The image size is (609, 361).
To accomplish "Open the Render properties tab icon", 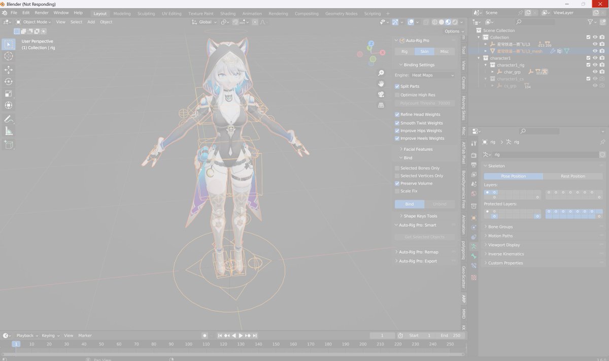I will (x=473, y=155).
